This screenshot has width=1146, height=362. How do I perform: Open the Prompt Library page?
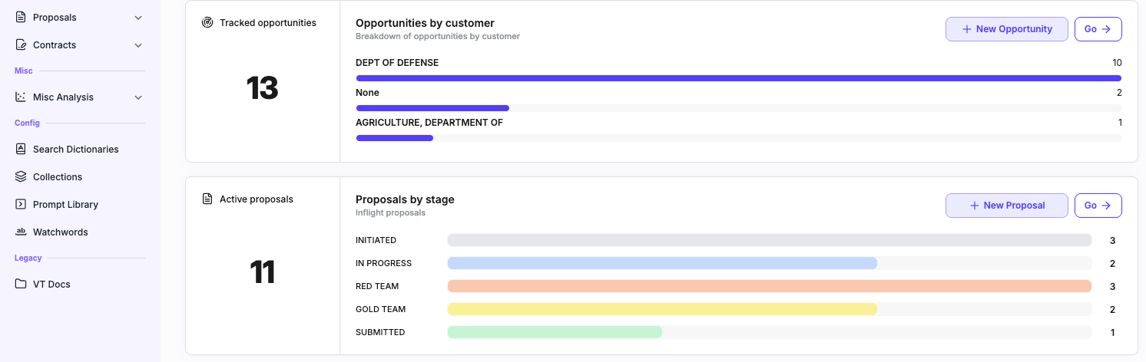(x=79, y=204)
